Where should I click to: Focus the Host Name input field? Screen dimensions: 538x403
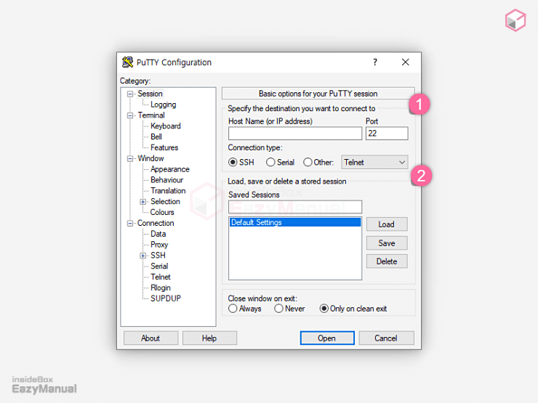[x=295, y=134]
